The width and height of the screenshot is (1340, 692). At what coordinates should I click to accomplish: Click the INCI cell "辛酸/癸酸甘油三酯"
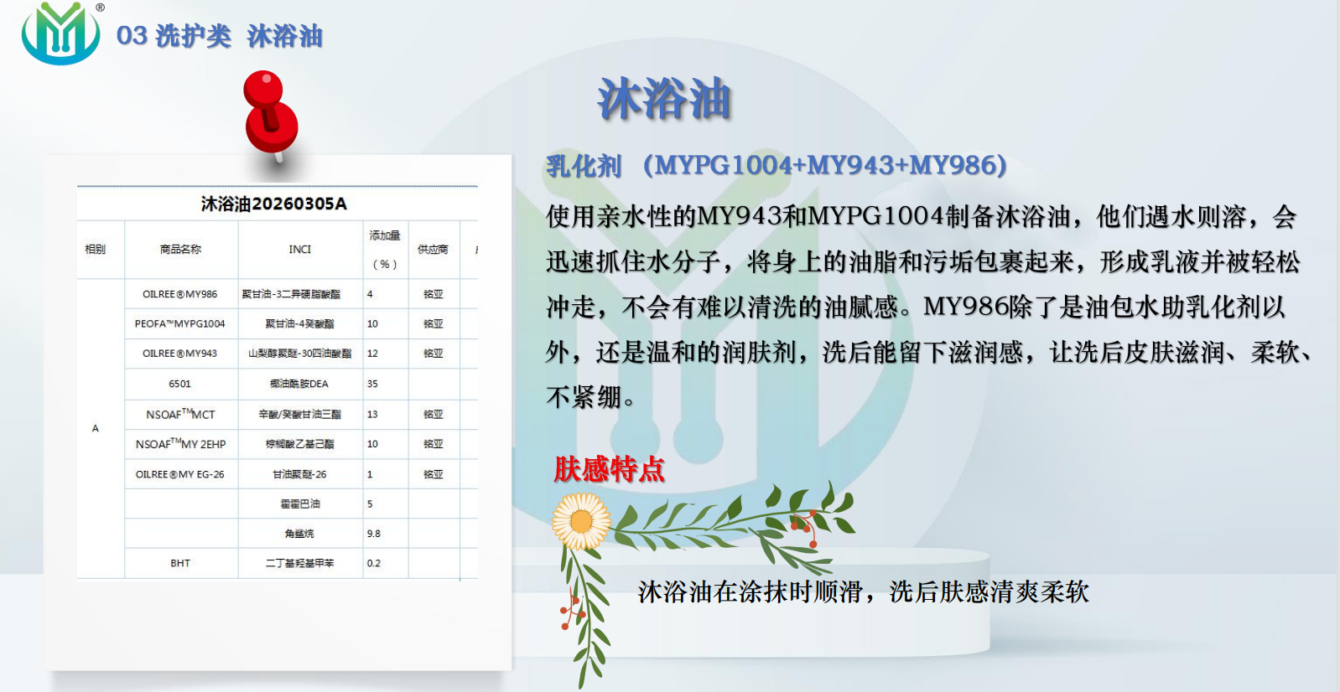[299, 414]
